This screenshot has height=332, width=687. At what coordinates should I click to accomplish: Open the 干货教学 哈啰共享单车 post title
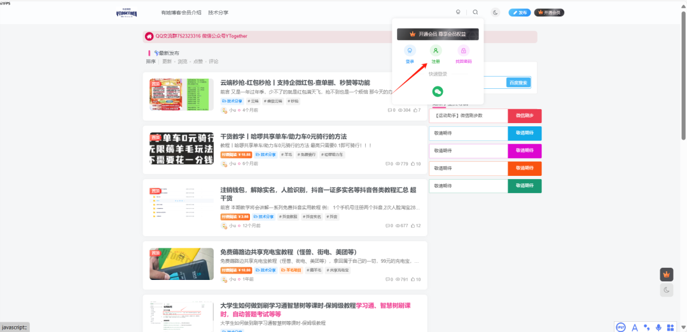click(284, 136)
